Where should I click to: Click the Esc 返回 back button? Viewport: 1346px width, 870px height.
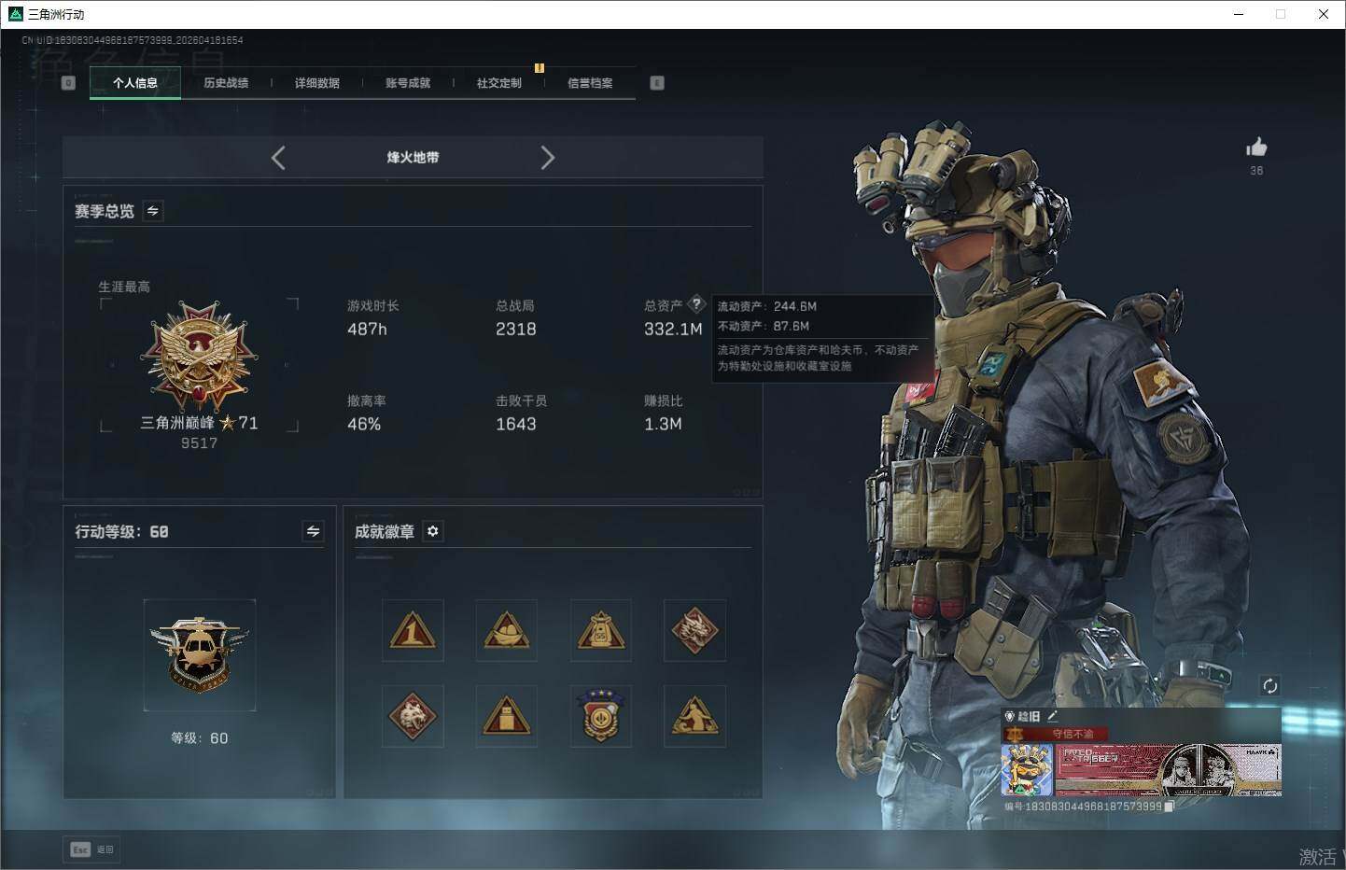tap(91, 849)
